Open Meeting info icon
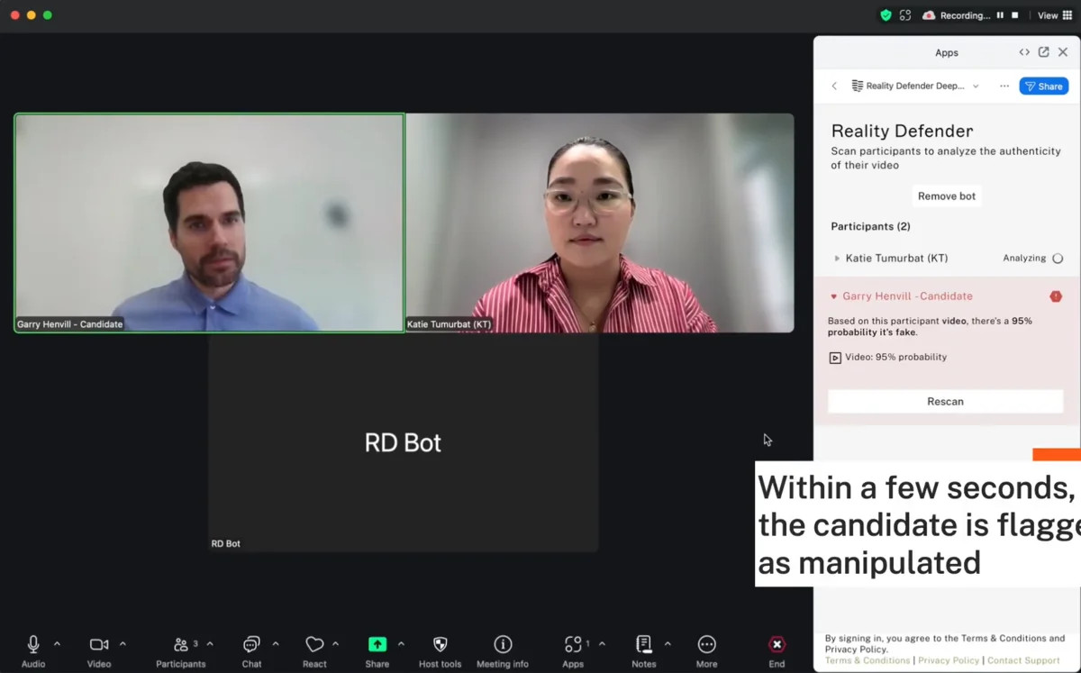 click(x=503, y=642)
